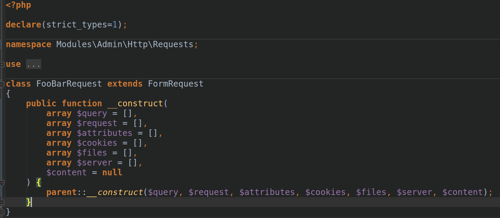This screenshot has width=500, height=218.
Task: Click '$files' in the 'array $files = []' line
Action: click(92, 153)
